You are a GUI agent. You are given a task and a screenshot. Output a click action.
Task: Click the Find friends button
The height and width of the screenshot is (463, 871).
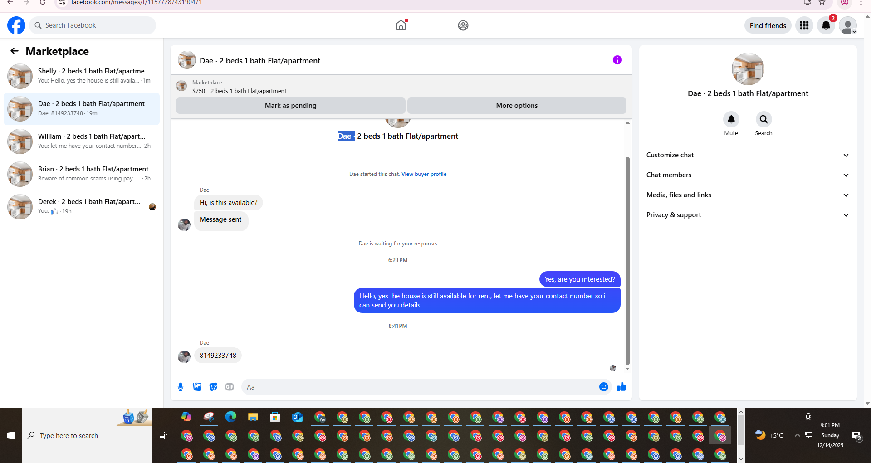(768, 25)
